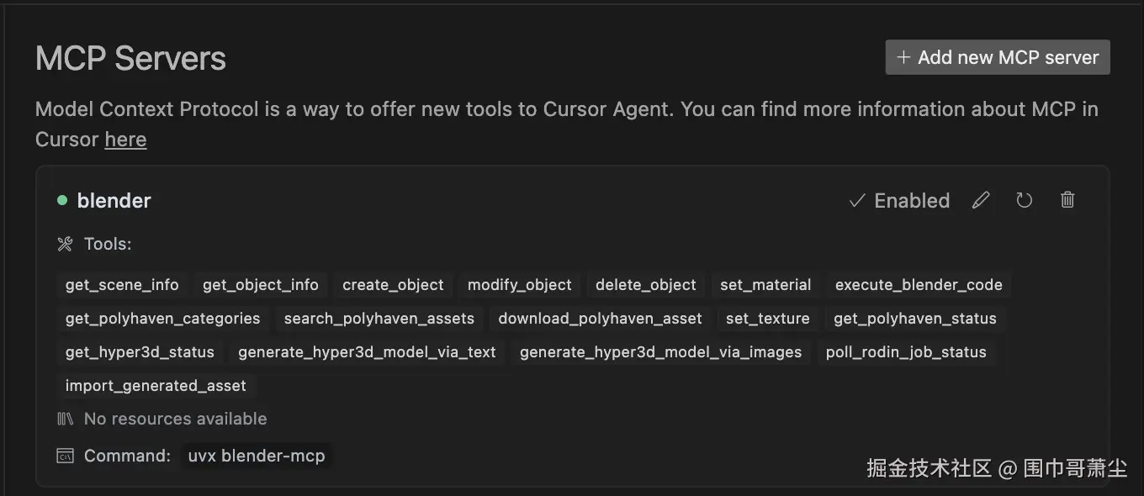Screen dimensions: 1144x496
Task: Delete the blender server via trash icon
Action: click(x=1067, y=200)
